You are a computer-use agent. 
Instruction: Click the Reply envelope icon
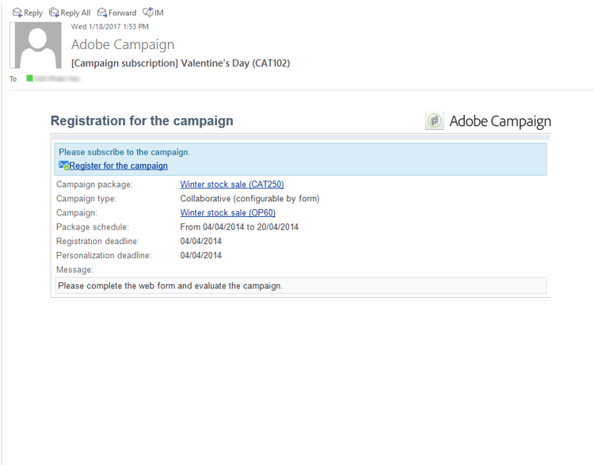(17, 13)
